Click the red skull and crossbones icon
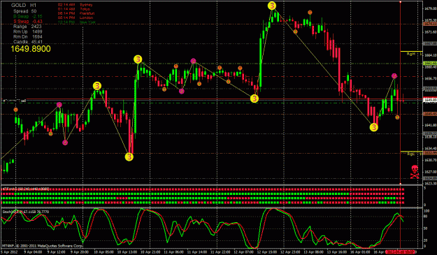Screen dimensions: 437x255 click(x=415, y=172)
